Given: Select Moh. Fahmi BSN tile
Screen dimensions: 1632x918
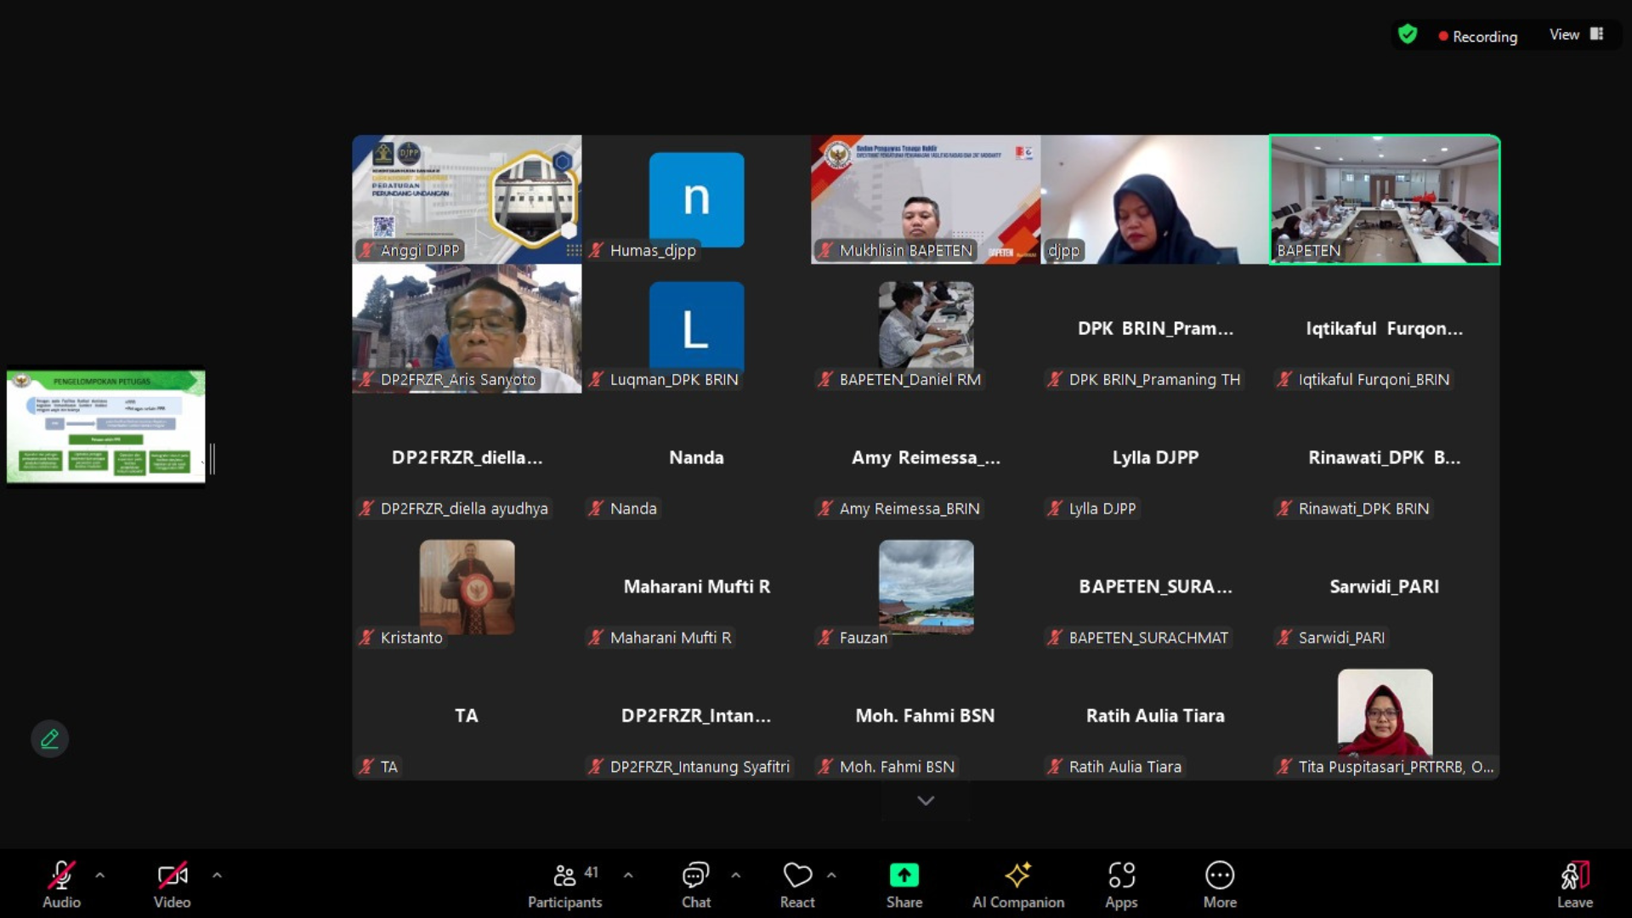Looking at the screenshot, I should (x=926, y=716).
